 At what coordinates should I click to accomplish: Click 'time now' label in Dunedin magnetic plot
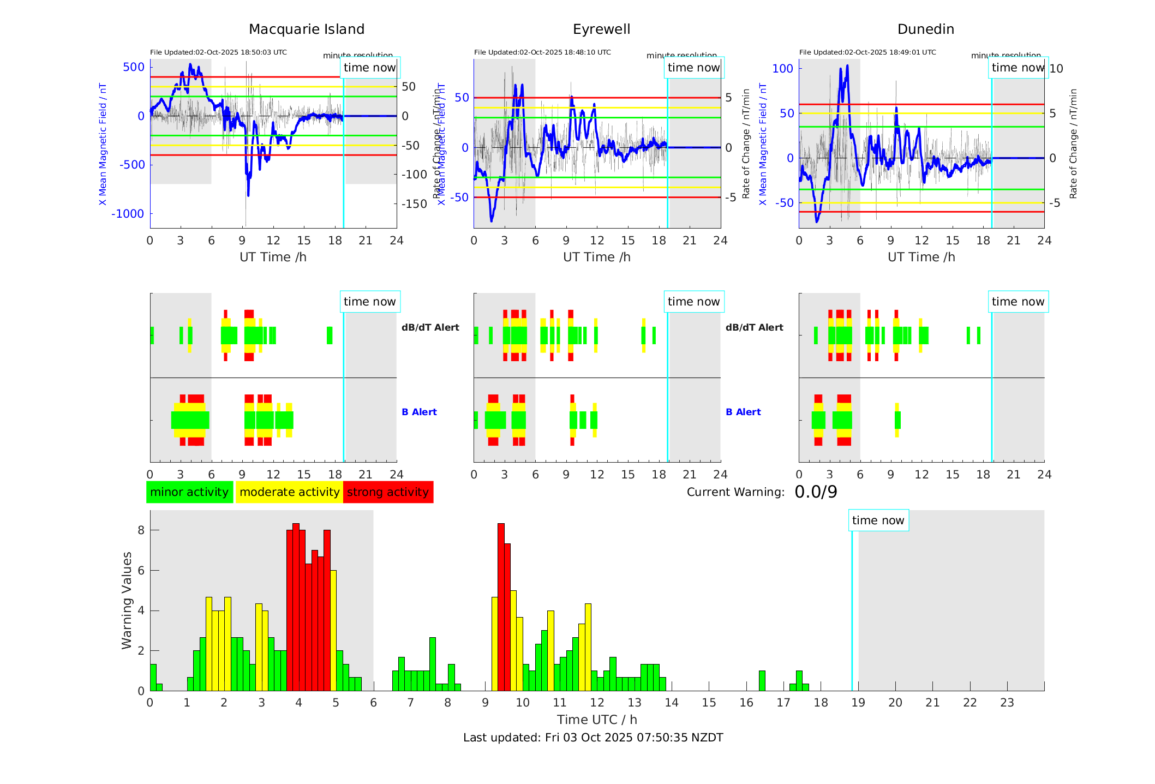coord(1018,68)
